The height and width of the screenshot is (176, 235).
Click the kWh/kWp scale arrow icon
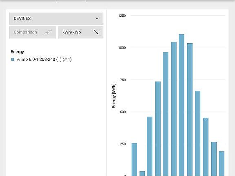click(96, 32)
